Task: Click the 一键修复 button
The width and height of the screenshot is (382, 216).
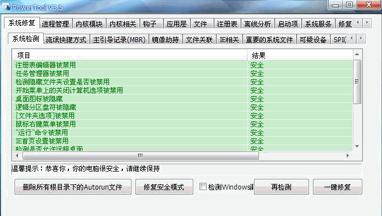Action: 338,187
